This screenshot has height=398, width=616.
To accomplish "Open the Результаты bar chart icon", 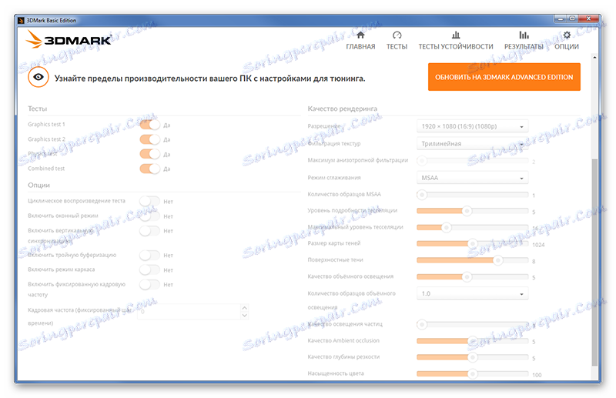I will coord(524,35).
